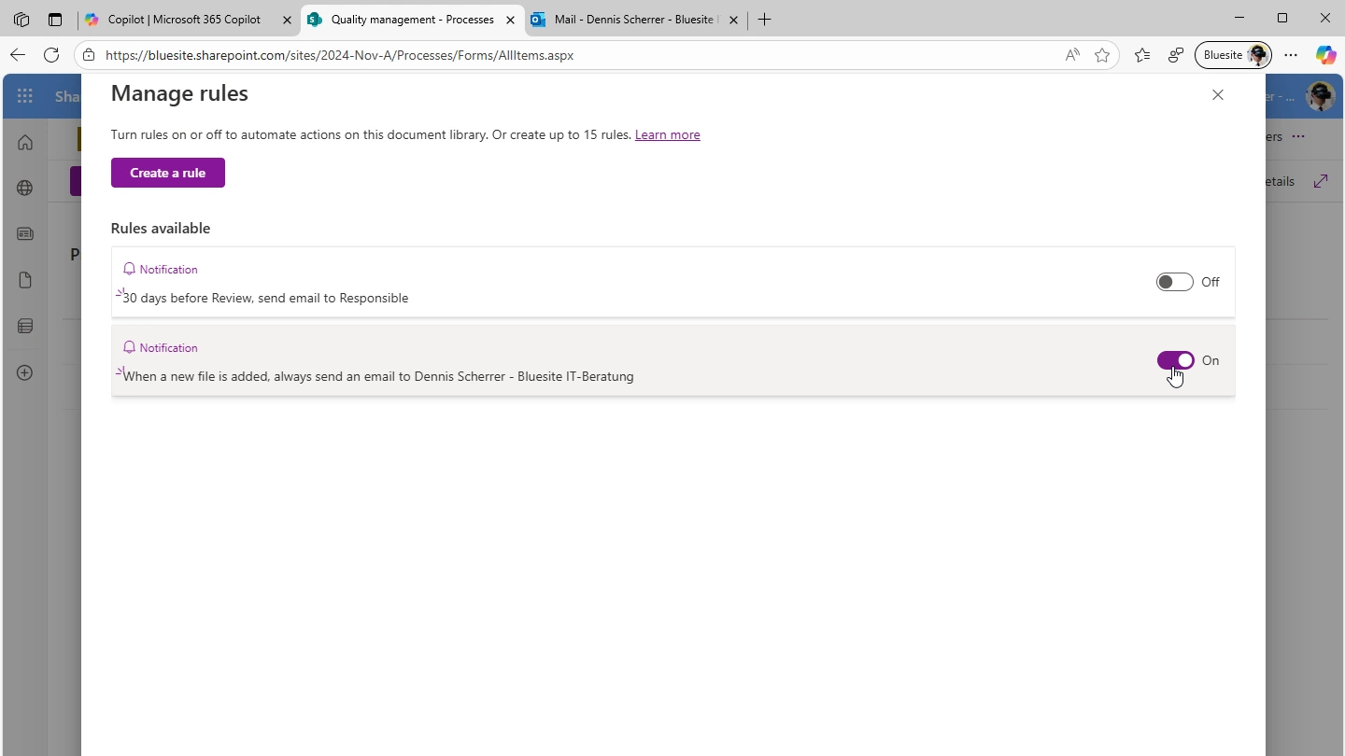Viewport: 1345px width, 756px height.
Task: Open the Learn more link
Action: pyautogui.click(x=668, y=134)
